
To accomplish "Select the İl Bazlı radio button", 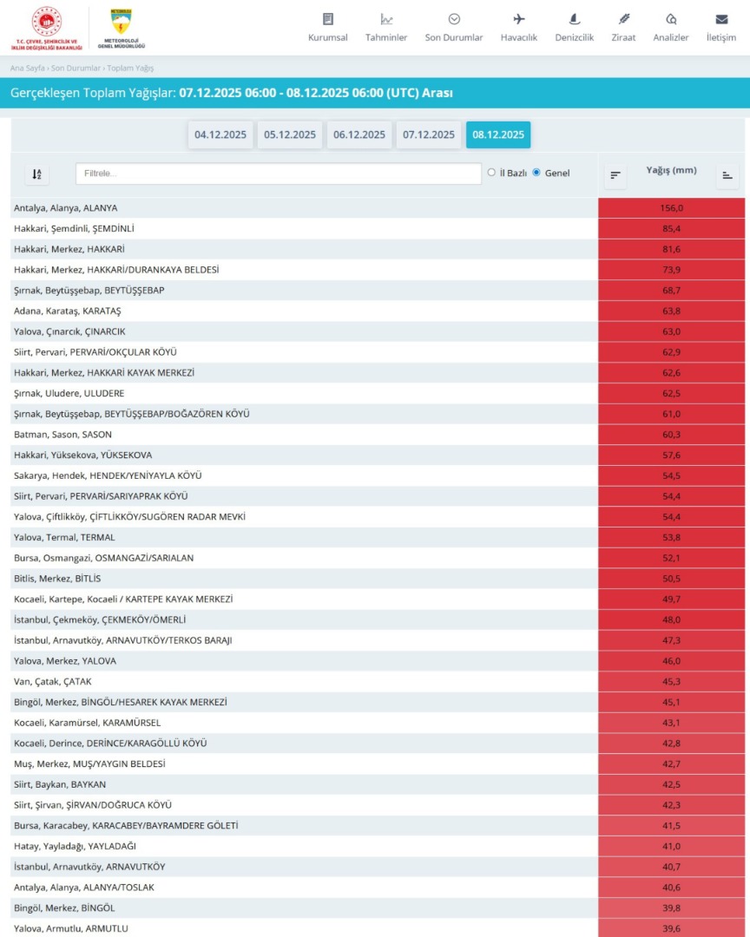I will (x=491, y=173).
